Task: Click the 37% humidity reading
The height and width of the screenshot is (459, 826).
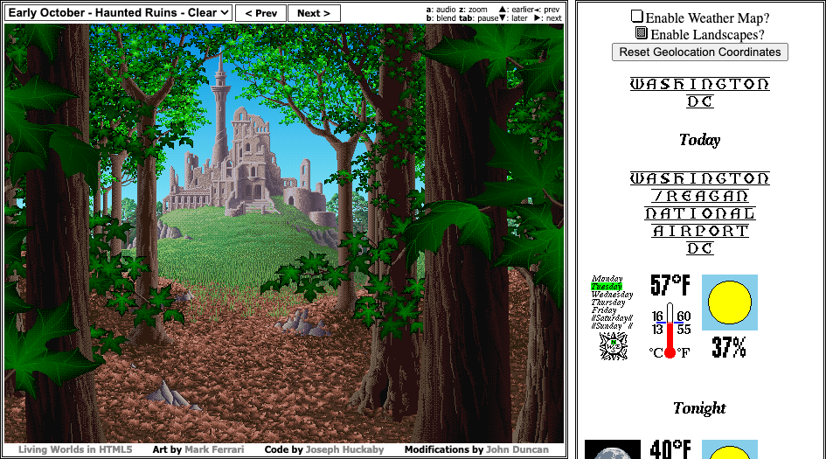Action: point(729,347)
